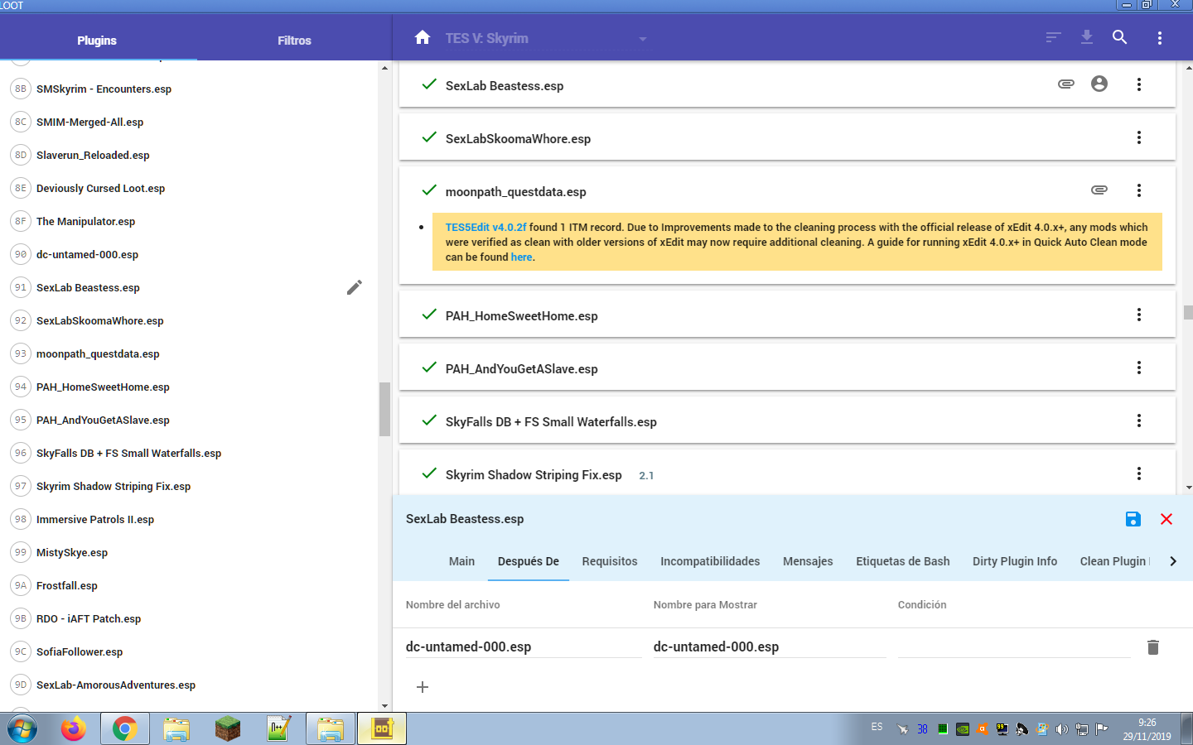The height and width of the screenshot is (745, 1193).
Task: Click the update masterlist download icon
Action: pyautogui.click(x=1087, y=37)
